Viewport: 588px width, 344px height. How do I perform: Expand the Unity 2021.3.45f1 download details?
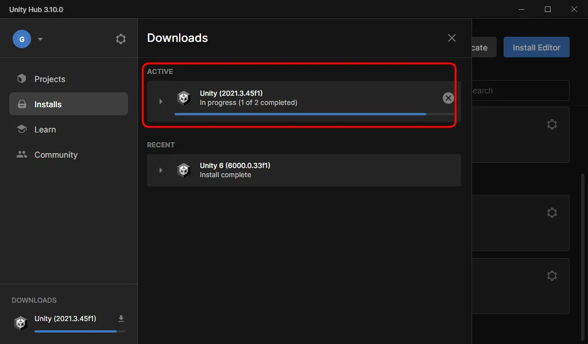(161, 101)
